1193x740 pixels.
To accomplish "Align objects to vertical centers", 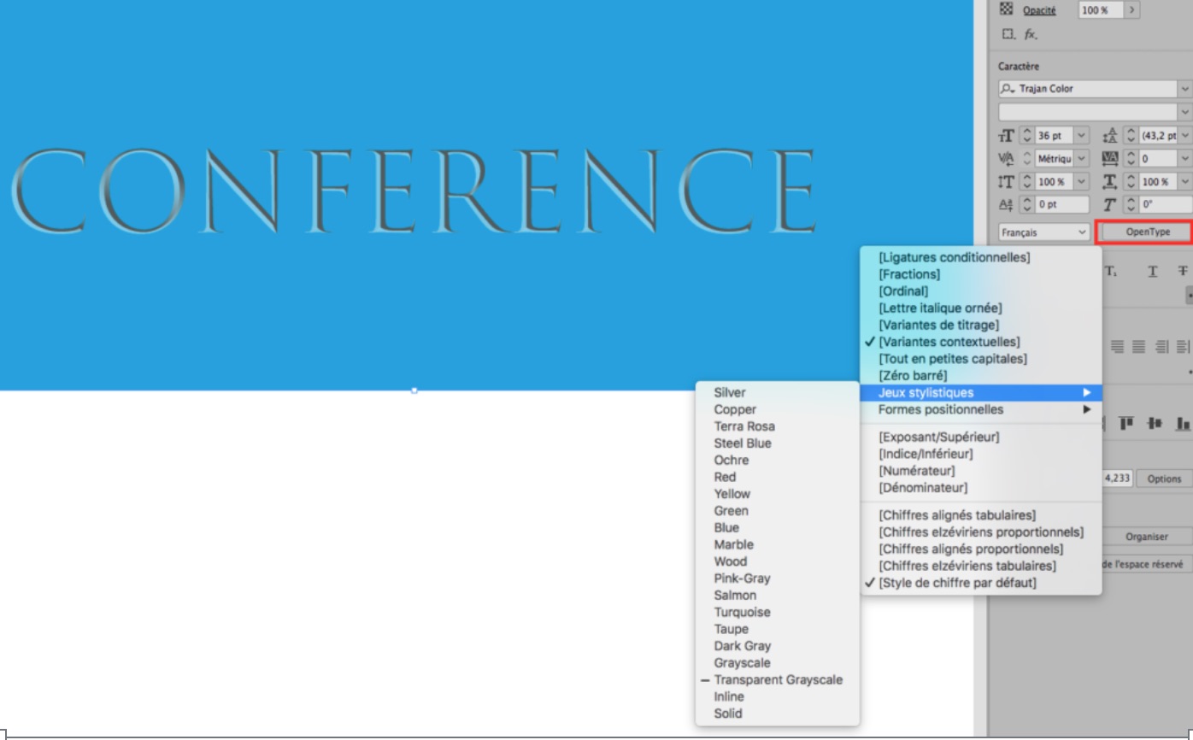I will click(x=1155, y=423).
